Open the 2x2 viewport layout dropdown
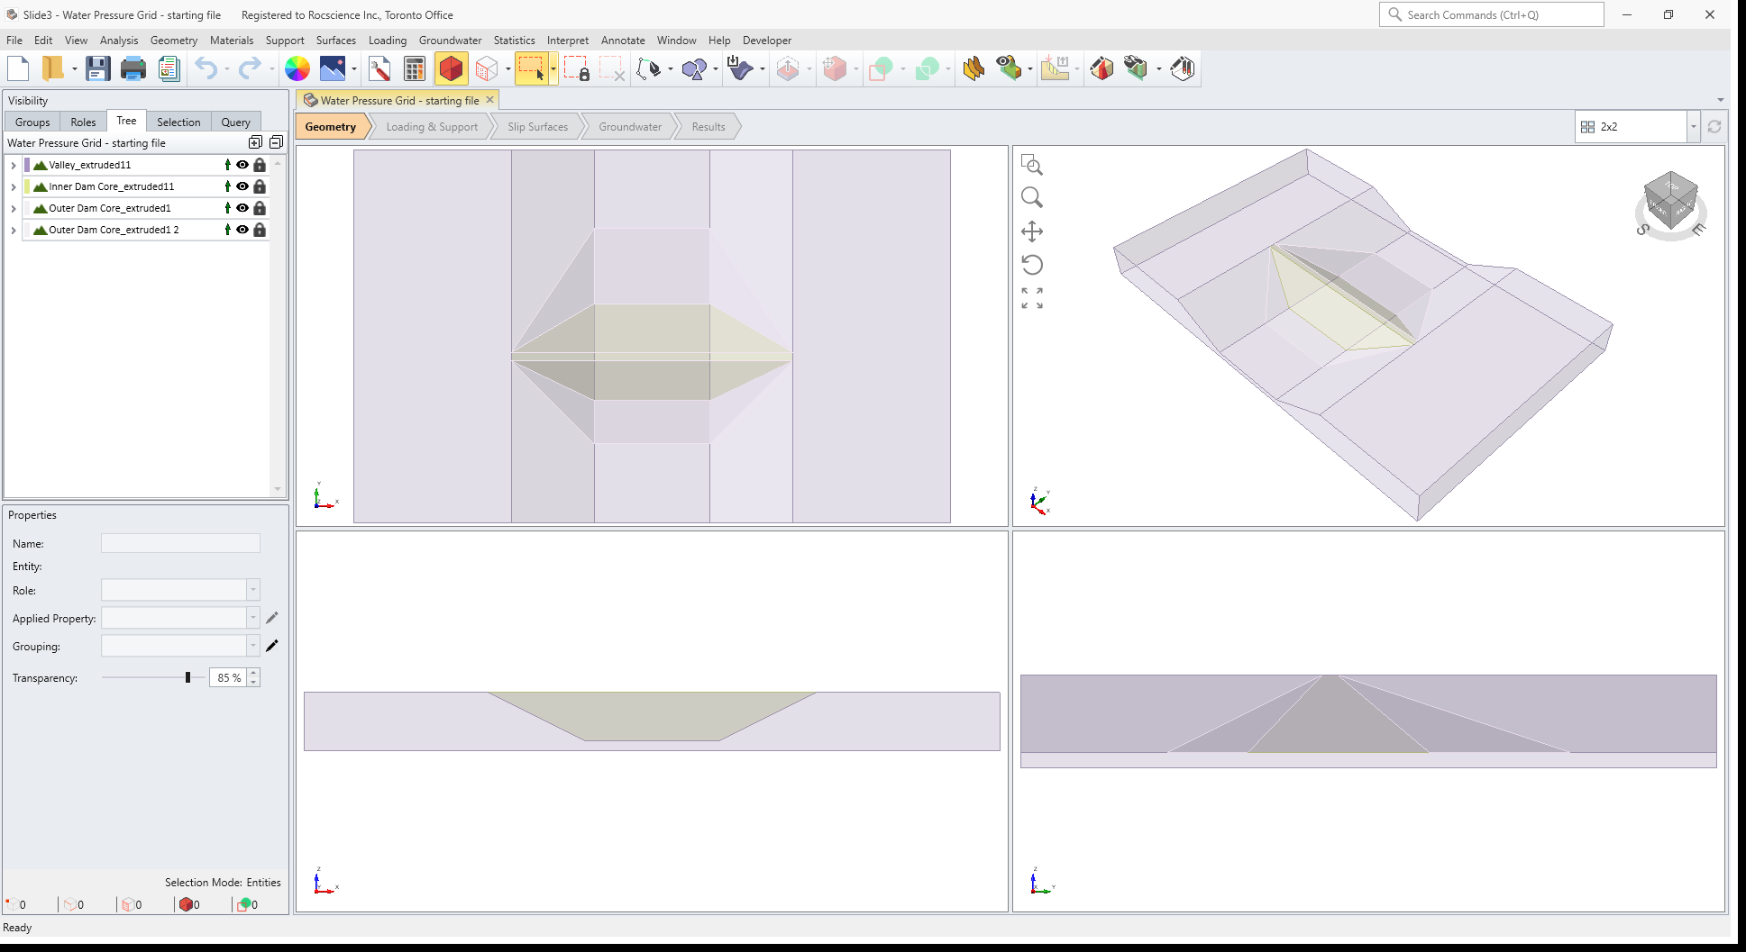Image resolution: width=1746 pixels, height=952 pixels. click(x=1693, y=126)
